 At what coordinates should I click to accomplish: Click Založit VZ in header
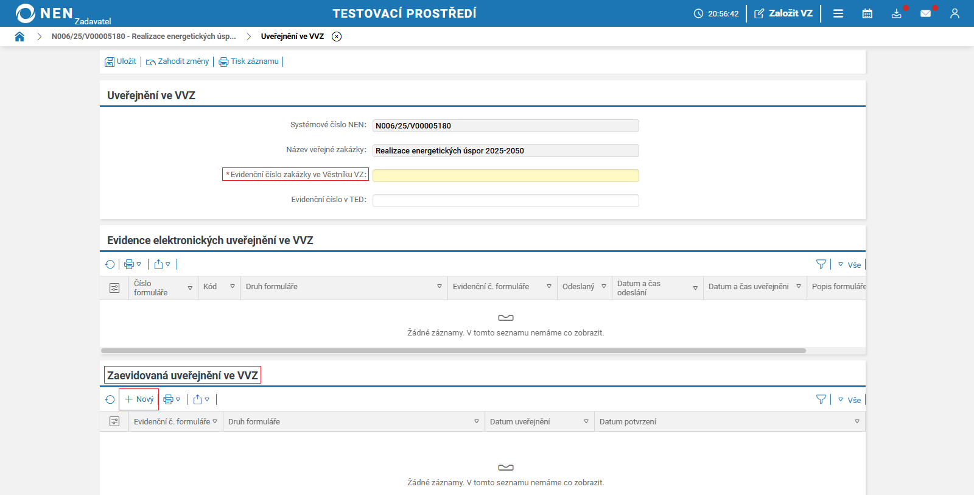tap(783, 13)
